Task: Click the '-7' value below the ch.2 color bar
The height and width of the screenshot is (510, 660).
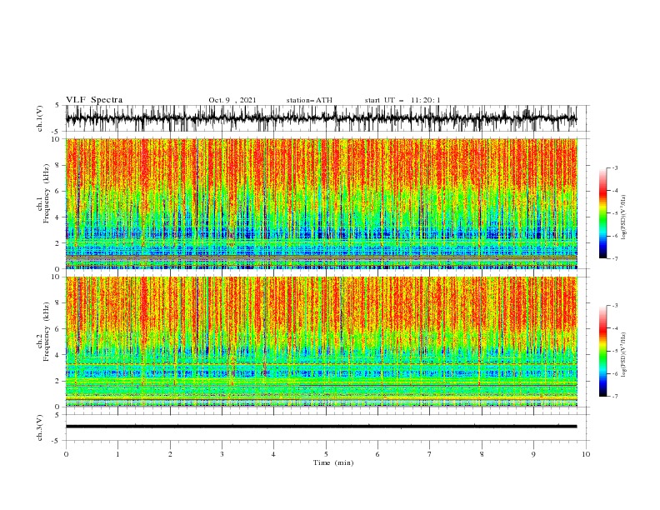Action: click(614, 396)
